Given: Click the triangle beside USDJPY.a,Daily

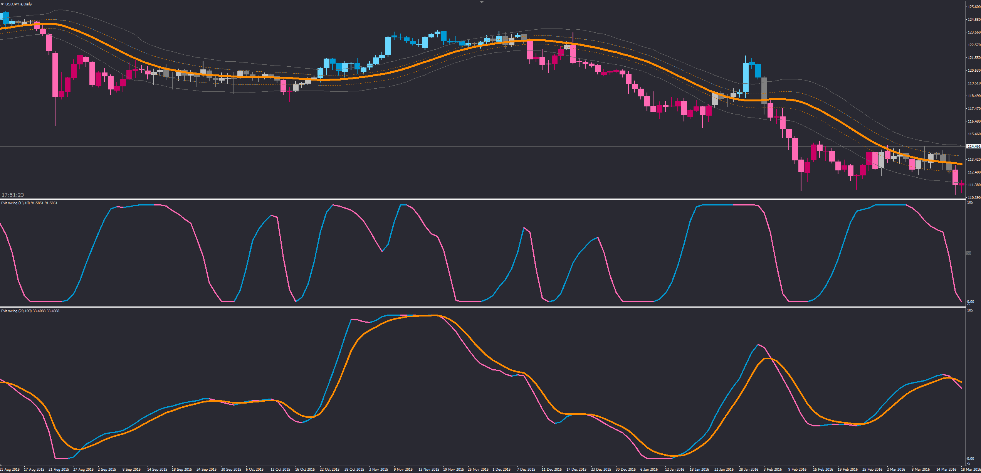Looking at the screenshot, I should tap(2, 4).
